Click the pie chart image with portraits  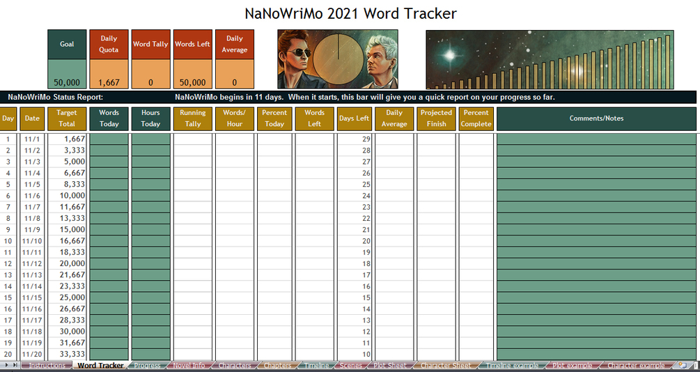coord(338,59)
